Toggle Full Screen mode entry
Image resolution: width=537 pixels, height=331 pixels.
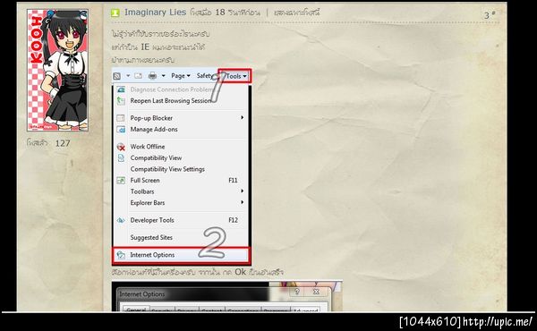(x=180, y=180)
